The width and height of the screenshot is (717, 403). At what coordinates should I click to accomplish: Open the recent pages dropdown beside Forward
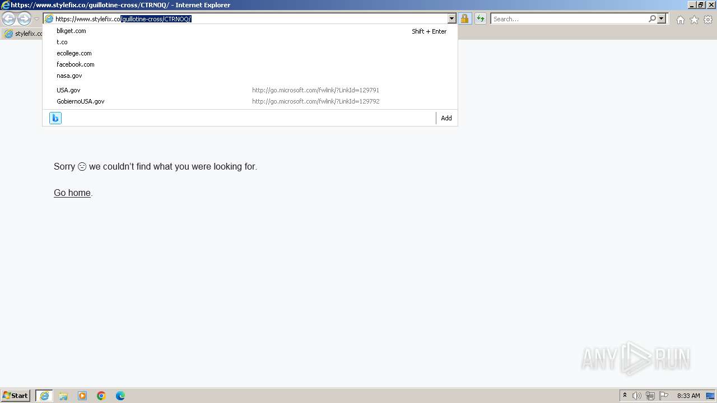[x=36, y=18]
